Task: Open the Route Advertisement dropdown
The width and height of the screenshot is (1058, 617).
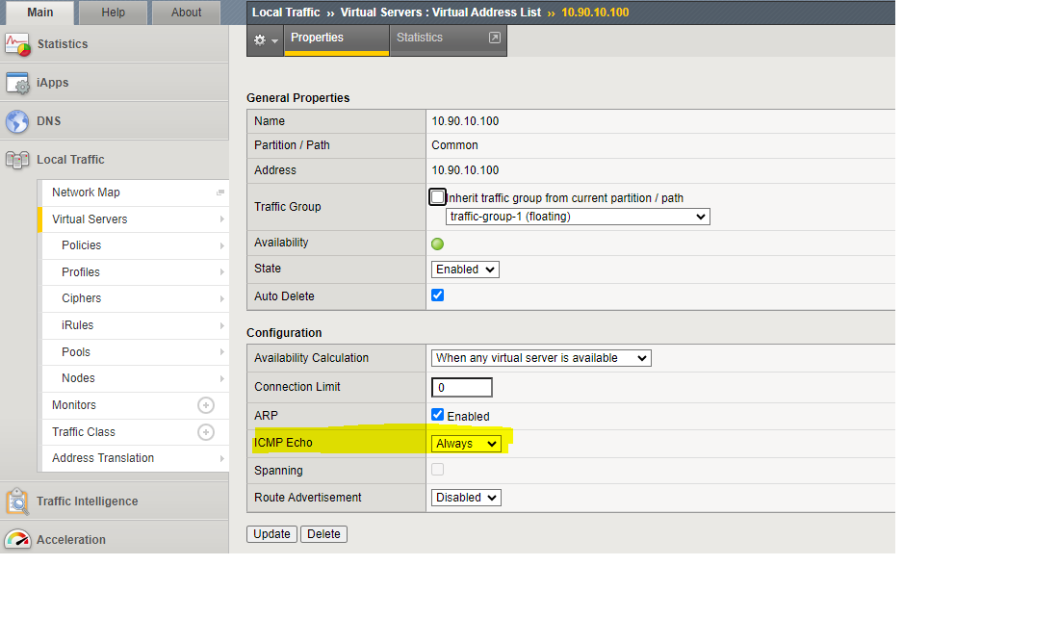Action: point(466,498)
